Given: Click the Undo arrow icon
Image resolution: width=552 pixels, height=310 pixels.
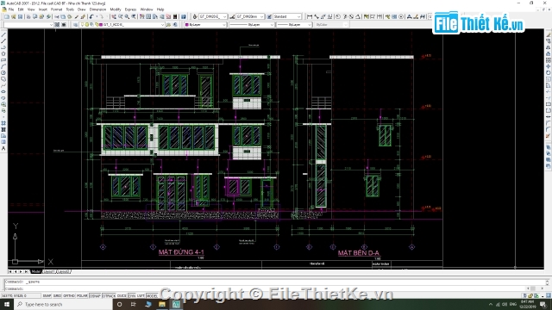Looking at the screenshot, I should [91, 16].
